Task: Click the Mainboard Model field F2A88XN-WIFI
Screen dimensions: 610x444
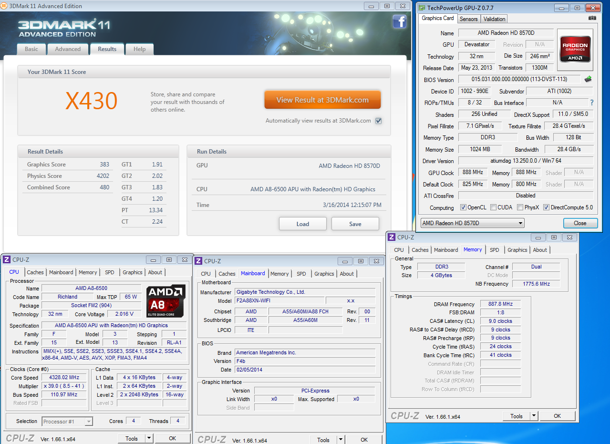Action: 279,301
